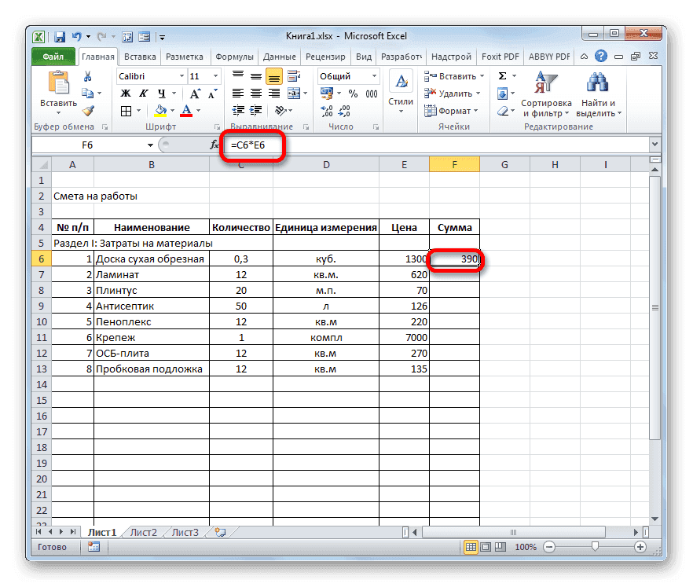The width and height of the screenshot is (693, 587).
Task: Open the fill color dropdown arrow
Action: (x=172, y=110)
